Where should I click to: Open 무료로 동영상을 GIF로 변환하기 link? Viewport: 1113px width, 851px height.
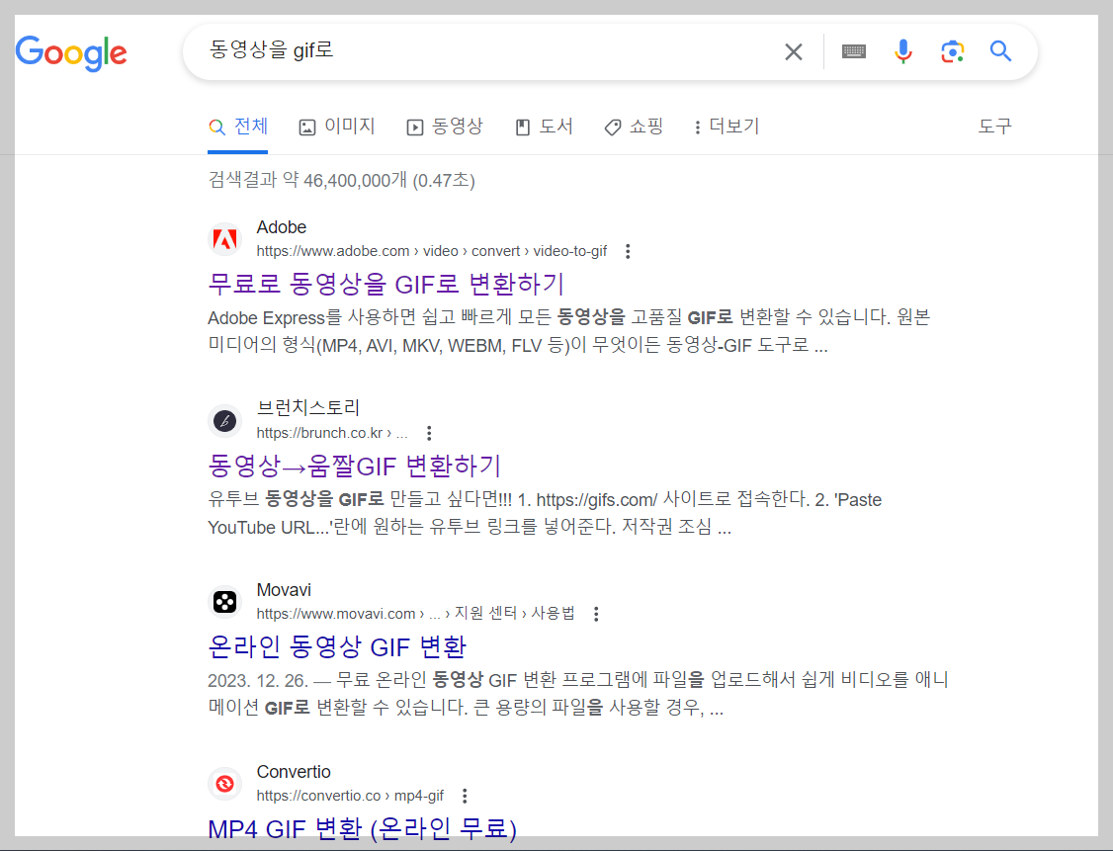tap(386, 284)
